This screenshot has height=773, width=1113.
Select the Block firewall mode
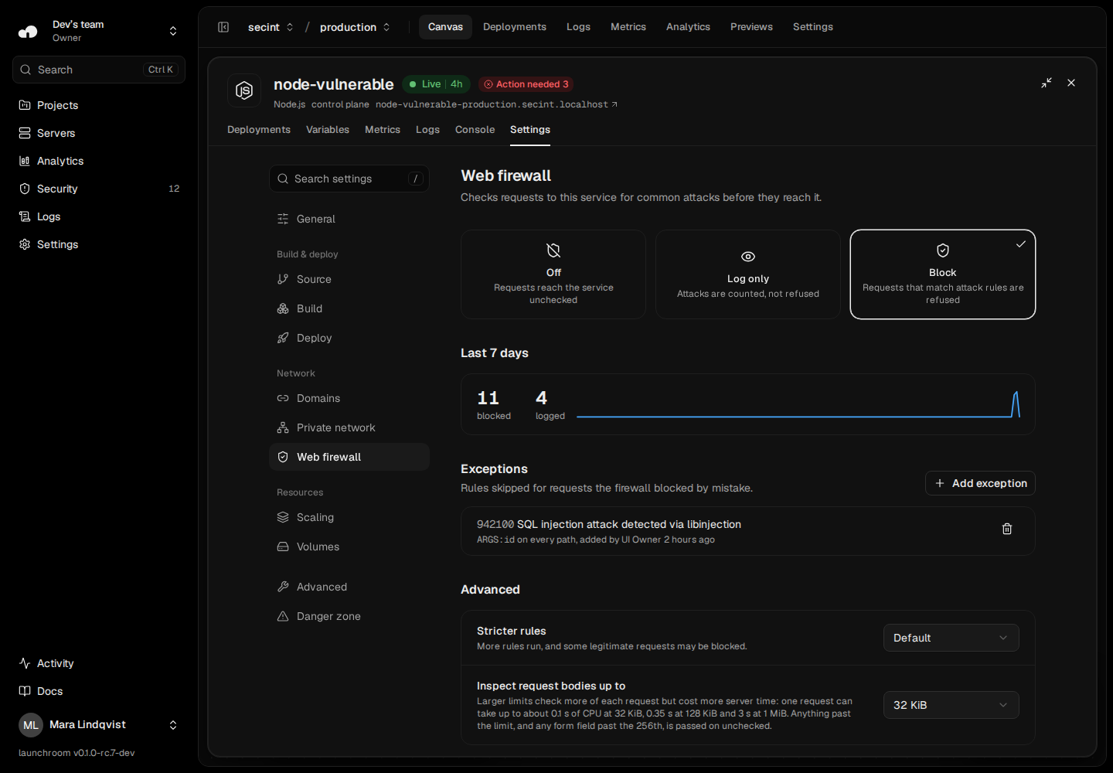(x=943, y=274)
